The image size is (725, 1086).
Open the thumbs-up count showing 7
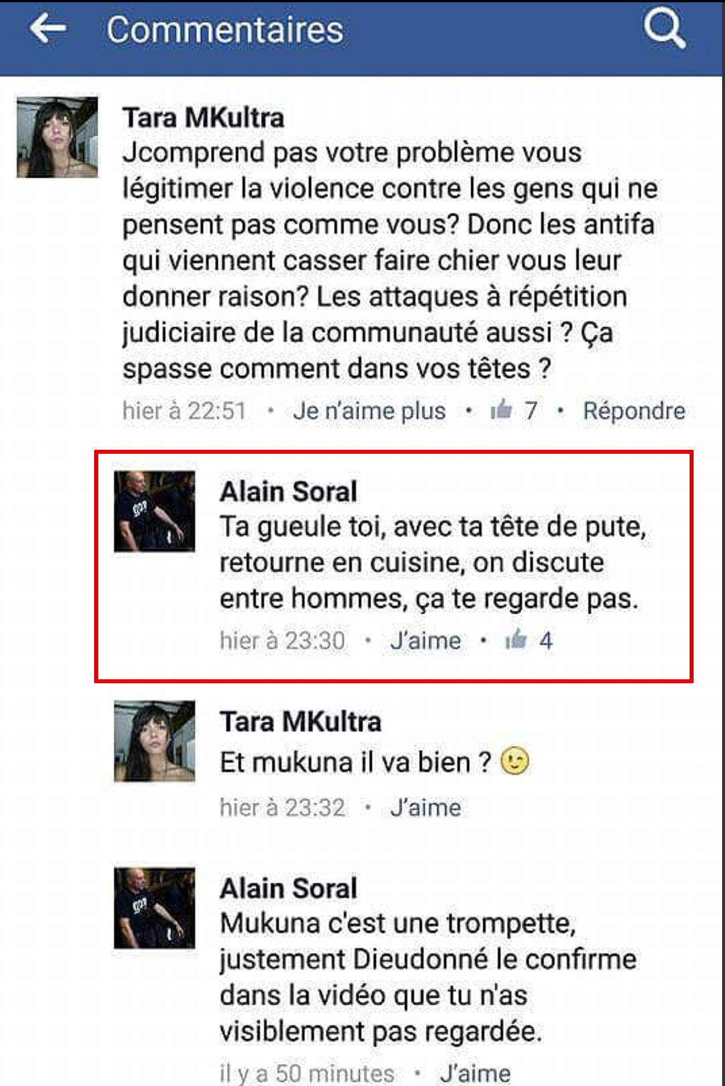coord(514,411)
